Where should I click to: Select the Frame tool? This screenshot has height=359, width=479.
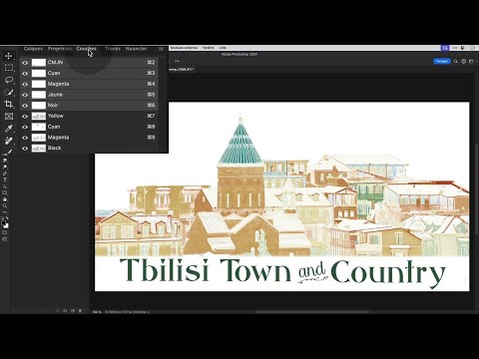pyautogui.click(x=9, y=116)
